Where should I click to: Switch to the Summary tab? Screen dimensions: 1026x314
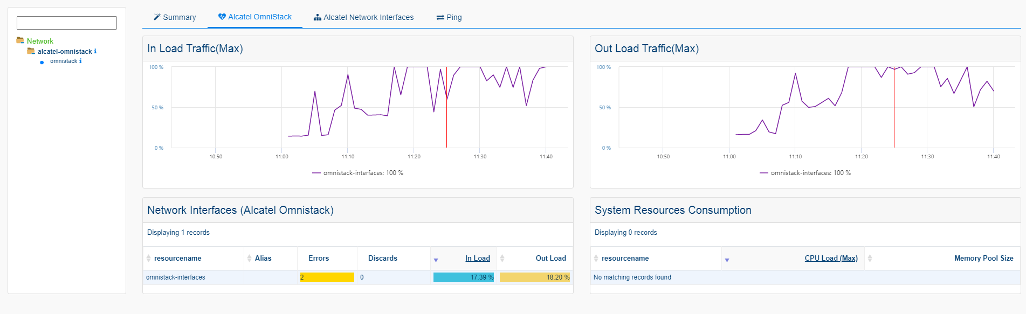[175, 17]
